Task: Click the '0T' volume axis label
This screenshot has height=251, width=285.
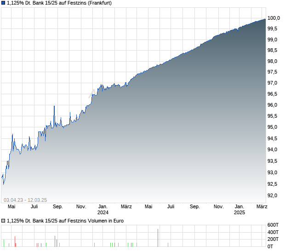Action: coord(270,247)
